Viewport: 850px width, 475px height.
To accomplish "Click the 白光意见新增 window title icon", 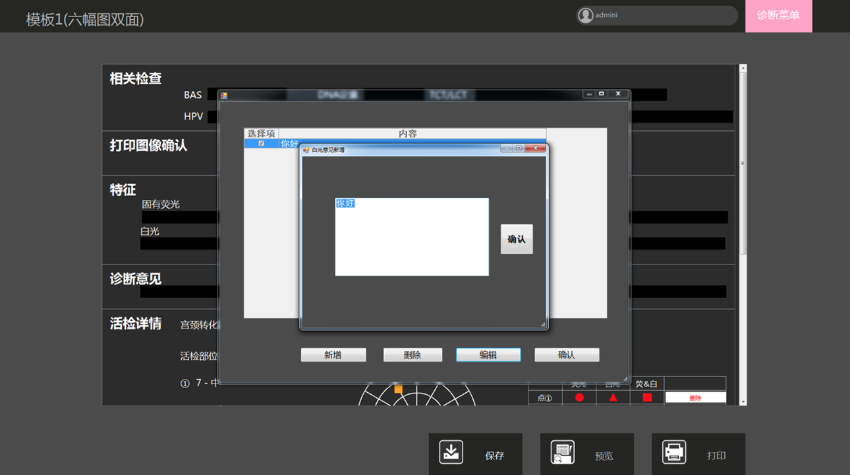I will pyautogui.click(x=306, y=150).
